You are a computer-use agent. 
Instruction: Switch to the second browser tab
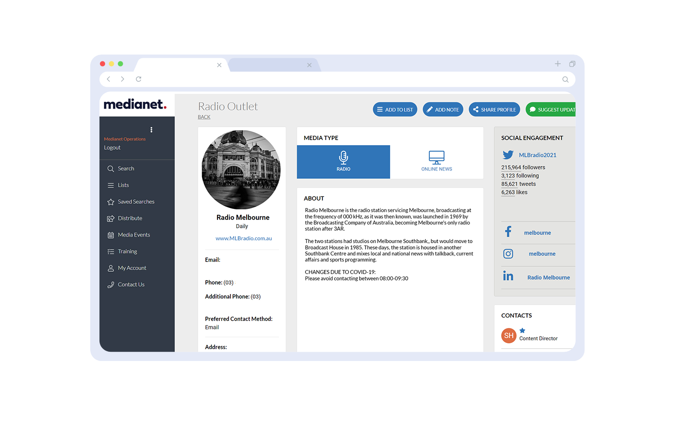tap(273, 65)
